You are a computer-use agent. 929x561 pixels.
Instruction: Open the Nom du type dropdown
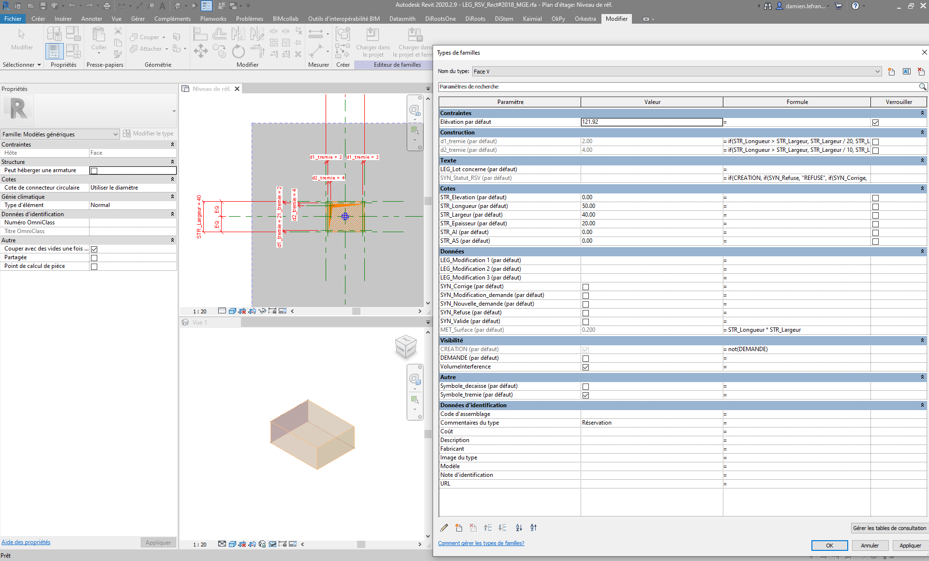(x=877, y=72)
